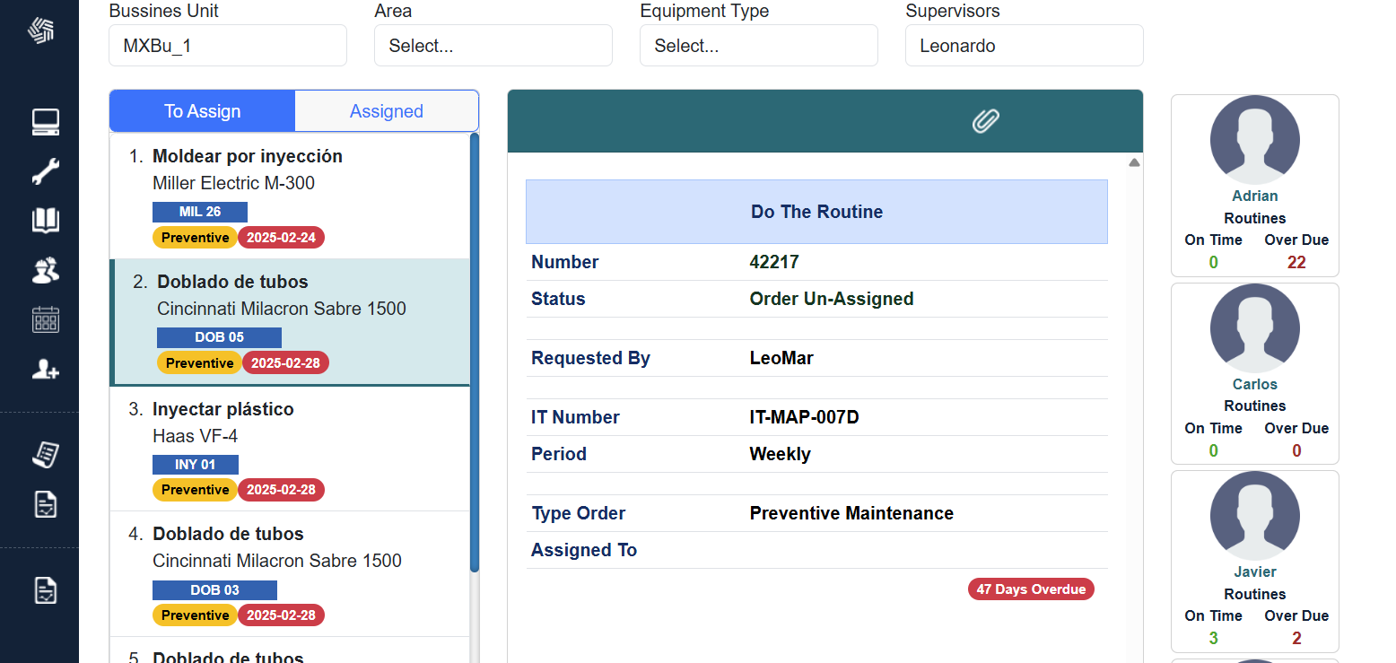Open the open book manuals sidebar icon
This screenshot has height=663, width=1396.
pos(46,221)
